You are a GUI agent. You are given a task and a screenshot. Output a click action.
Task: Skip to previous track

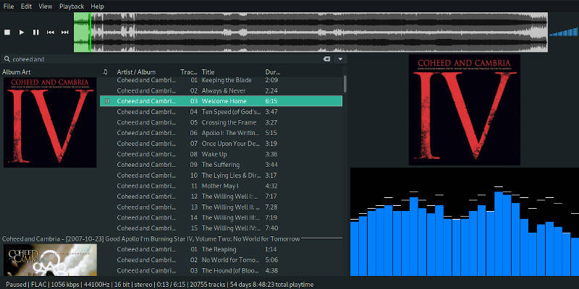tap(50, 33)
